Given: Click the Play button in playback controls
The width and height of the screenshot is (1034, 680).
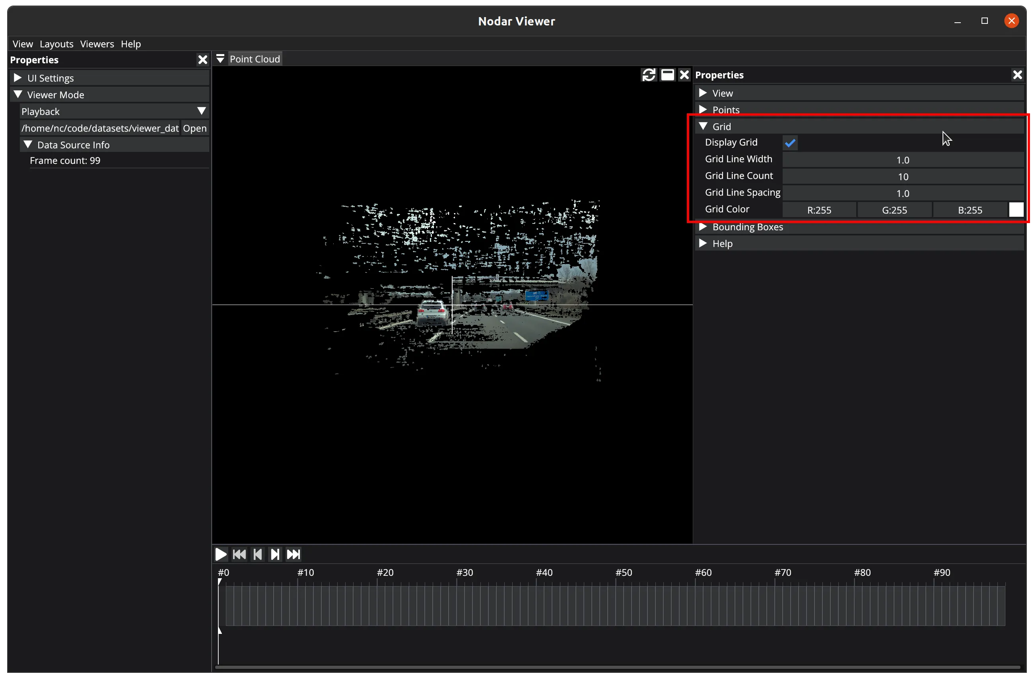Looking at the screenshot, I should (x=221, y=554).
